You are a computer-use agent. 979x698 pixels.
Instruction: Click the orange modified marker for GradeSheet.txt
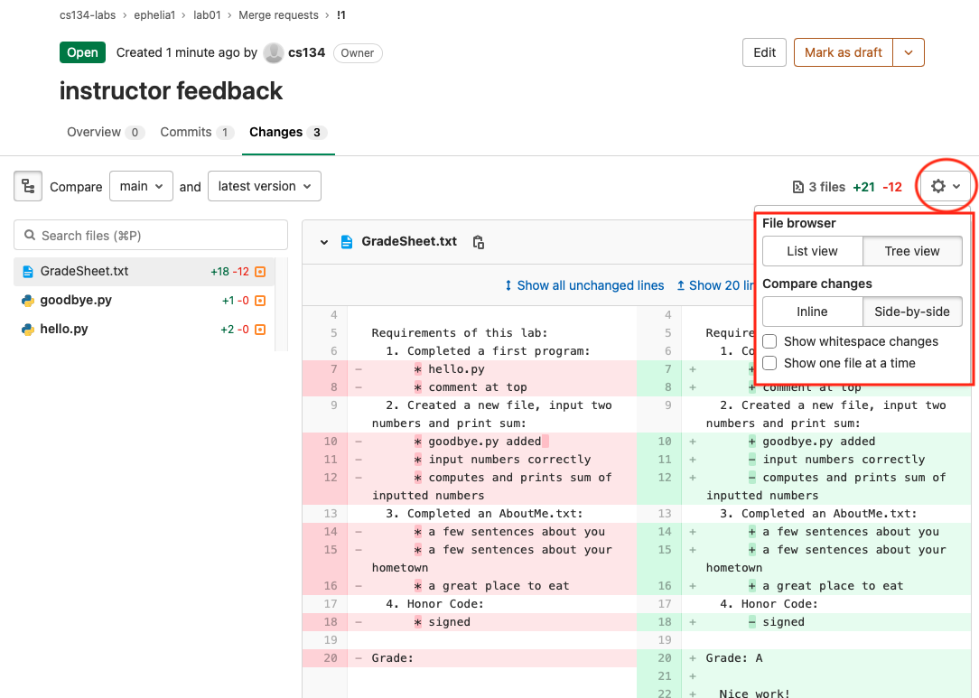(x=260, y=272)
